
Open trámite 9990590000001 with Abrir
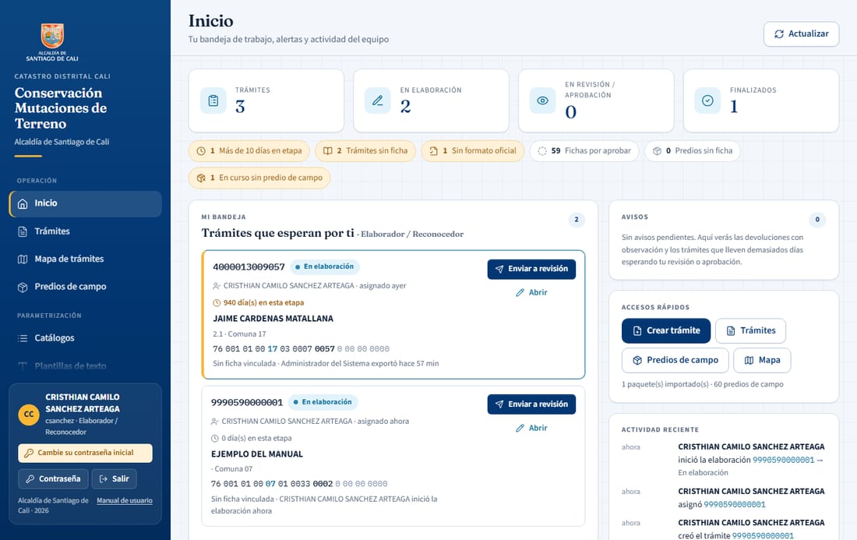pos(532,428)
